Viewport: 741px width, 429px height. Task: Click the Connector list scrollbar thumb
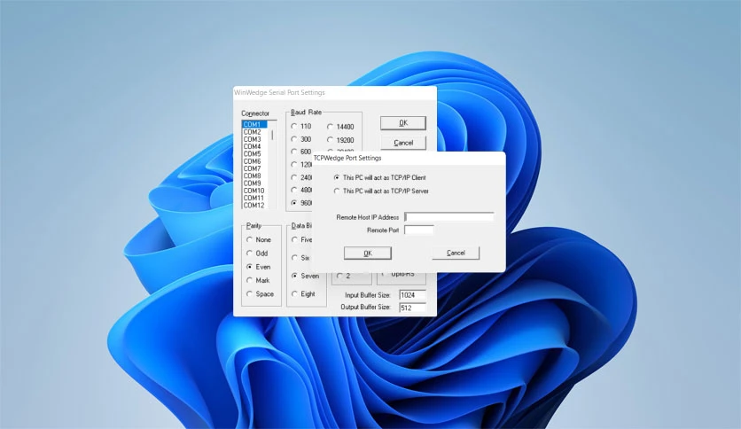point(272,135)
